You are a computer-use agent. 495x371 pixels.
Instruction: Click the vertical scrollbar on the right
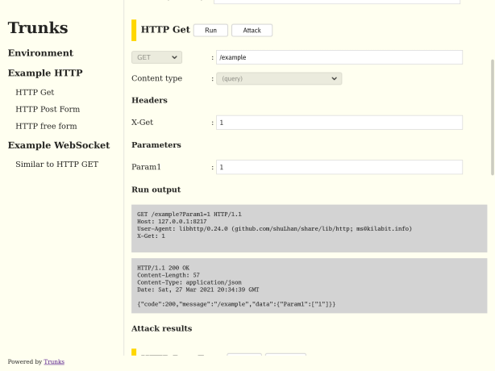493,117
